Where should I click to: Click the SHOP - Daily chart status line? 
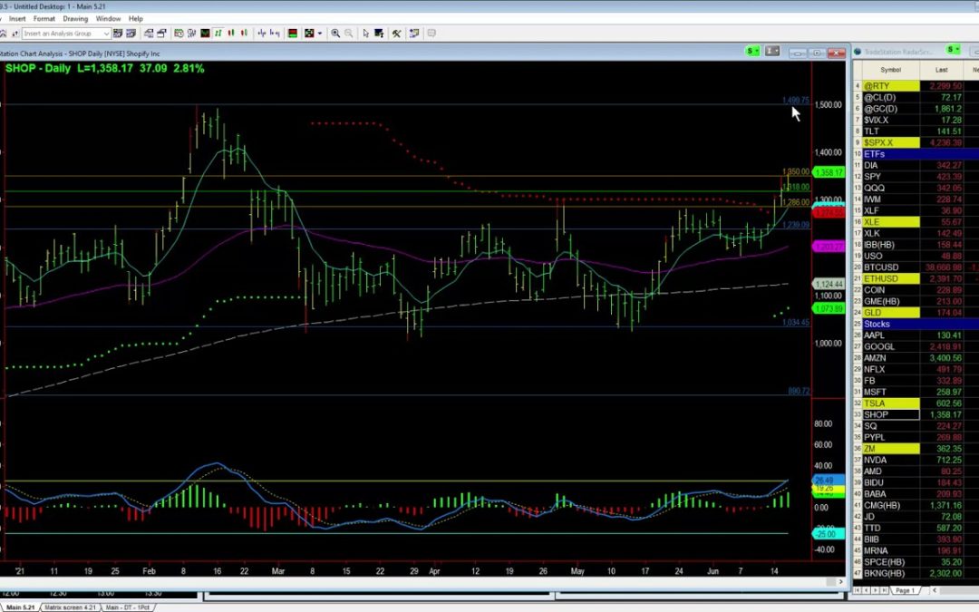105,68
